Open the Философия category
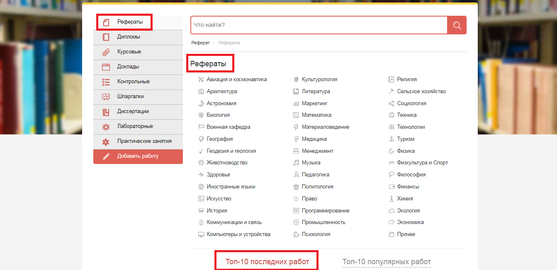This screenshot has width=557, height=270. (411, 174)
